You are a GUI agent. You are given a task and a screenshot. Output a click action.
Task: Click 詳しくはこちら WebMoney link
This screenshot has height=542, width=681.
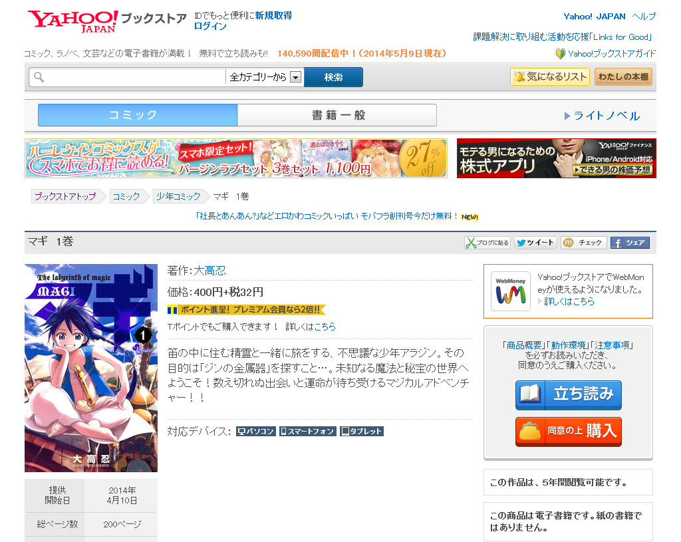[x=569, y=301]
